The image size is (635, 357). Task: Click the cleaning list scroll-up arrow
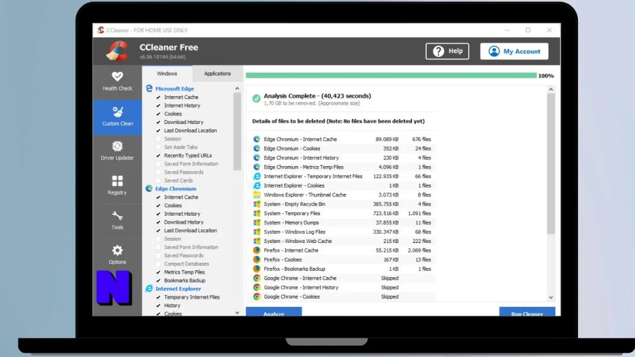(x=238, y=89)
